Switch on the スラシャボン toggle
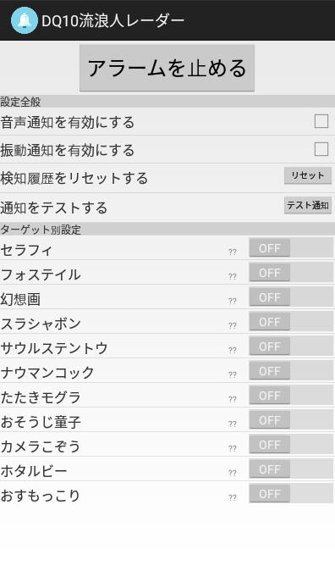This screenshot has height=571, width=335. point(291,322)
